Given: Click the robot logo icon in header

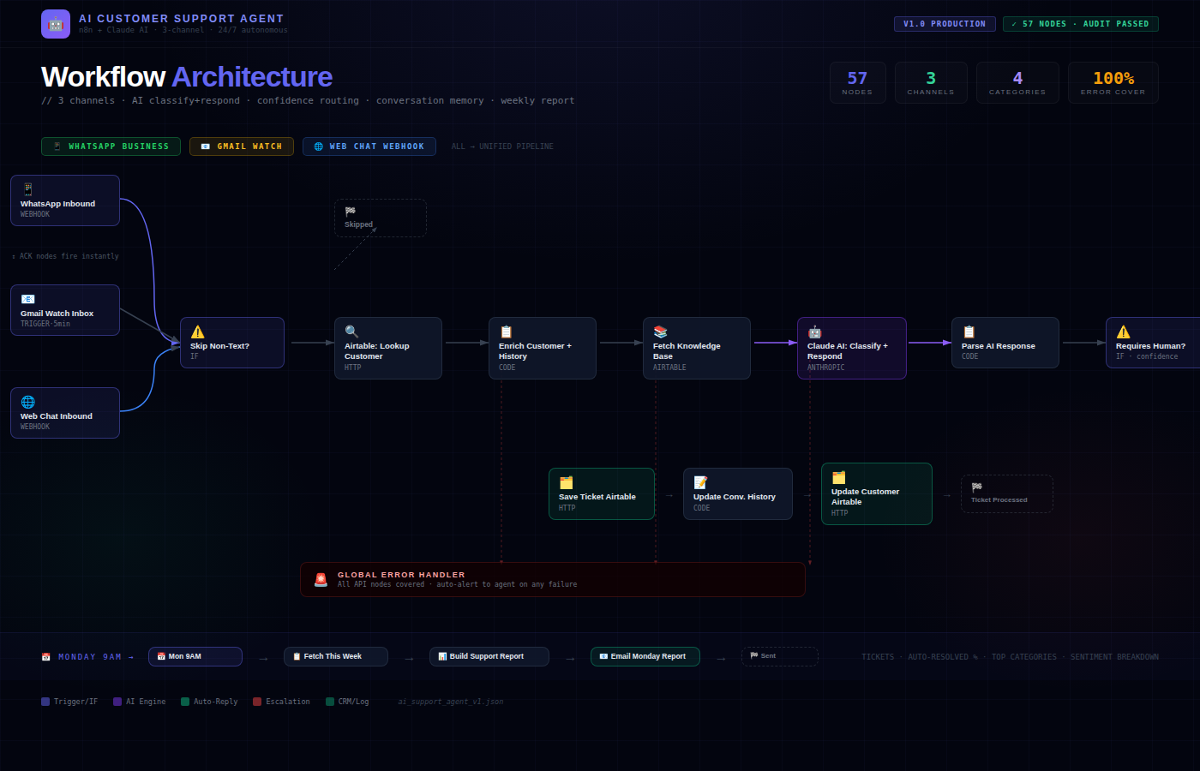Looking at the screenshot, I should pos(56,24).
